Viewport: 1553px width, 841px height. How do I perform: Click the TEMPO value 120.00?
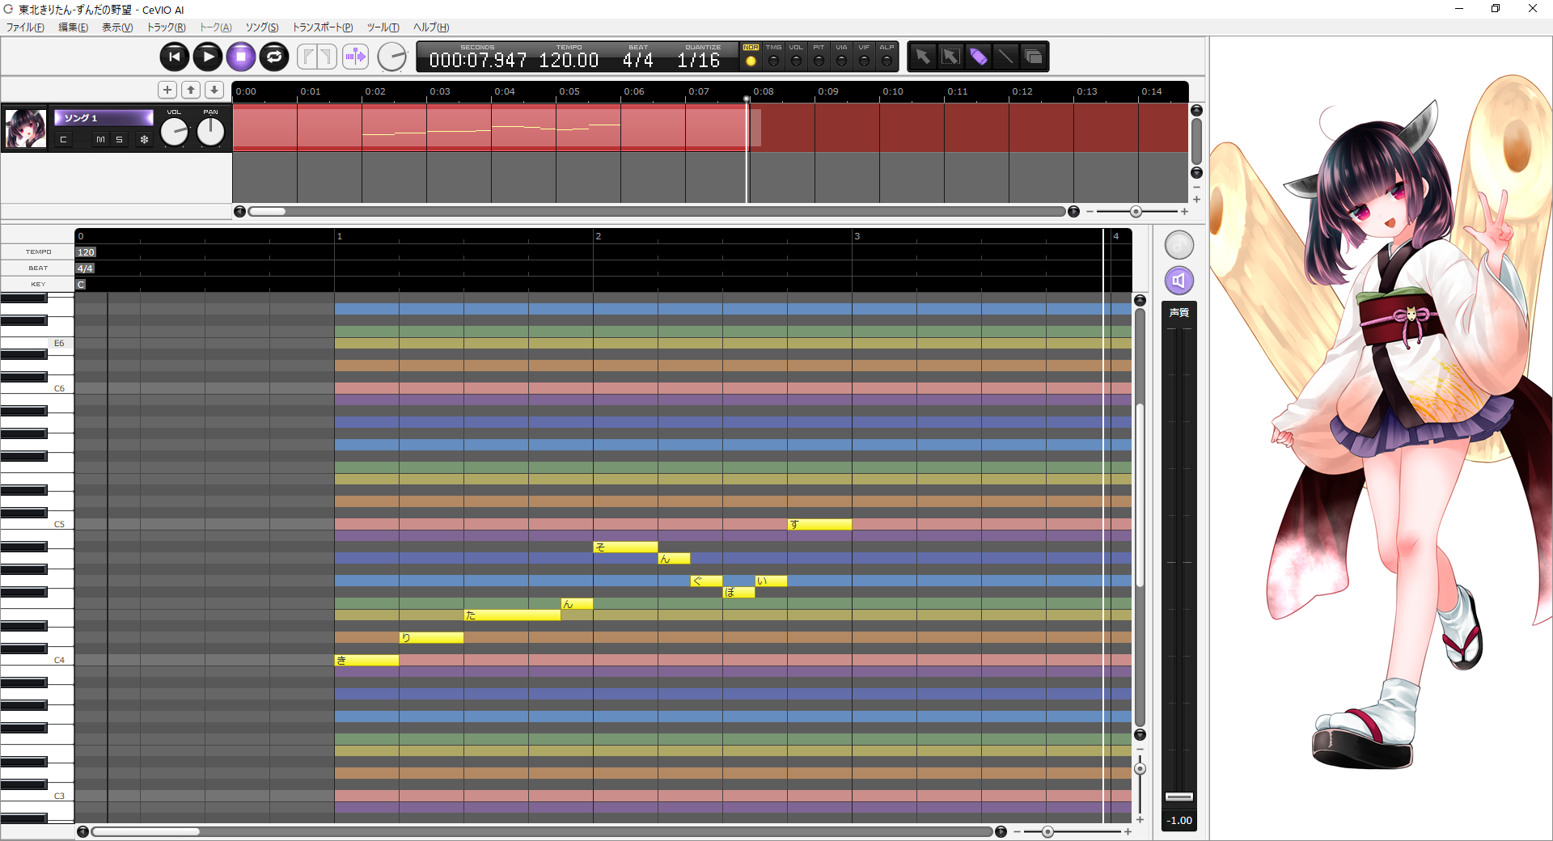[x=569, y=61]
